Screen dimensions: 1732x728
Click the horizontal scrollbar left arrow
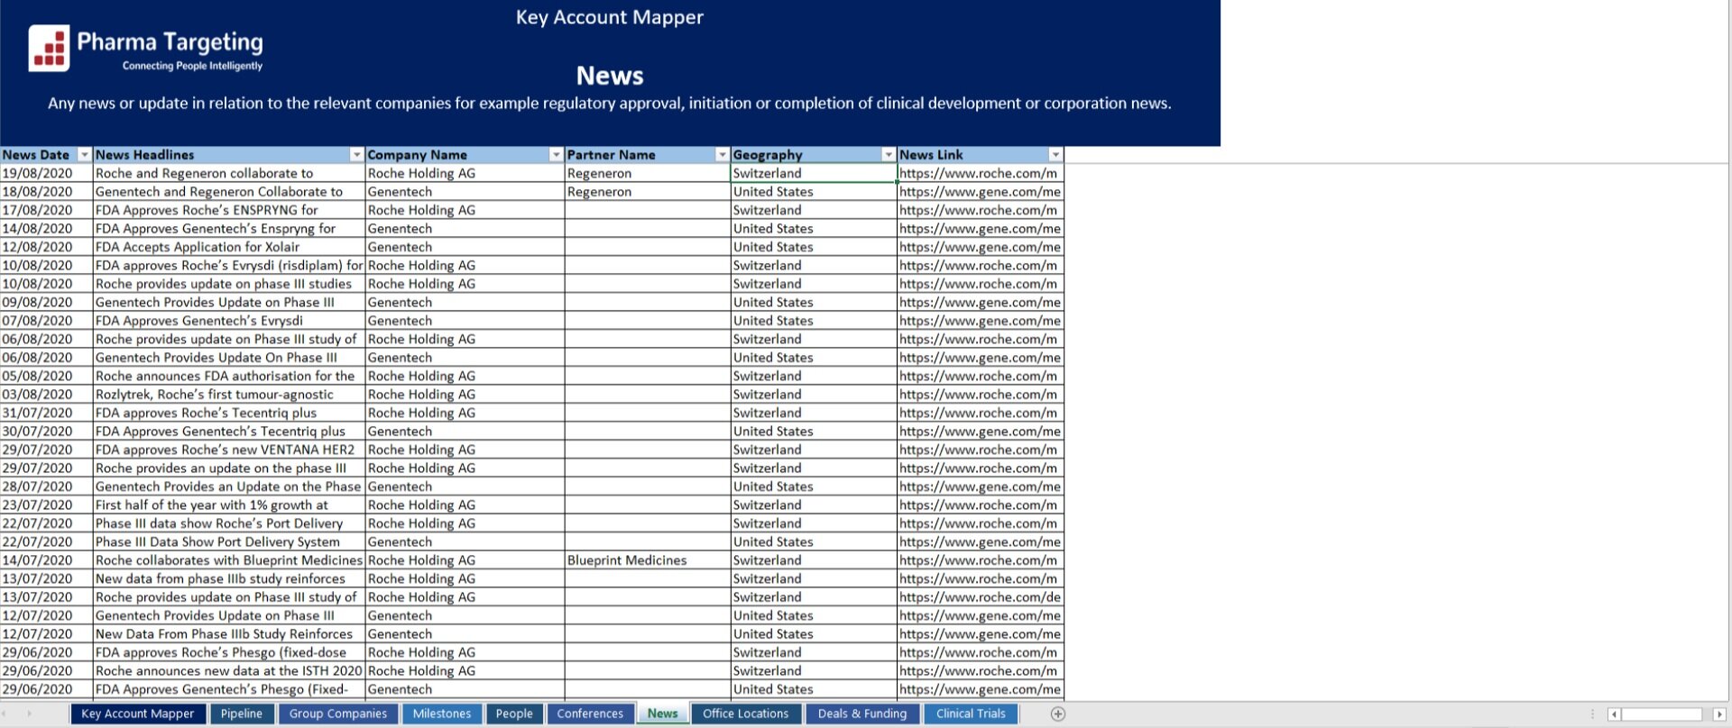[x=1614, y=714]
